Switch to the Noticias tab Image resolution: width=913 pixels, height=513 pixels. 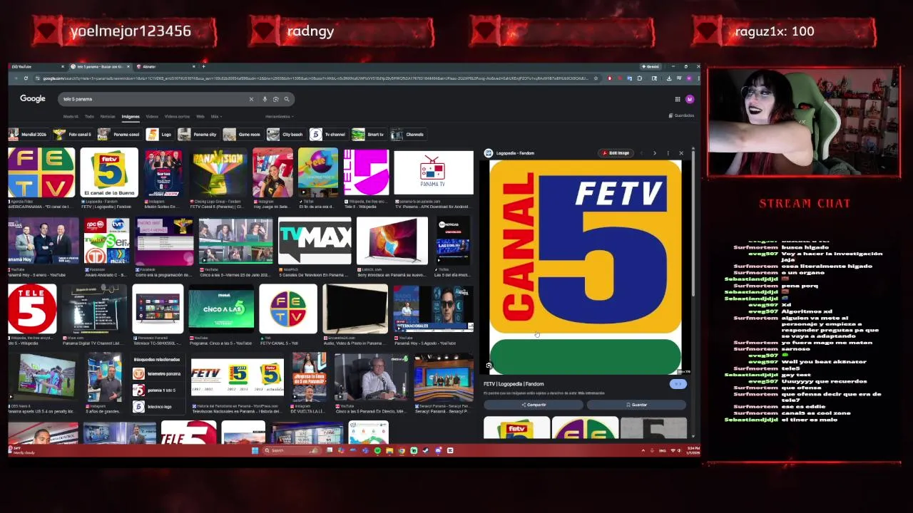(x=108, y=116)
